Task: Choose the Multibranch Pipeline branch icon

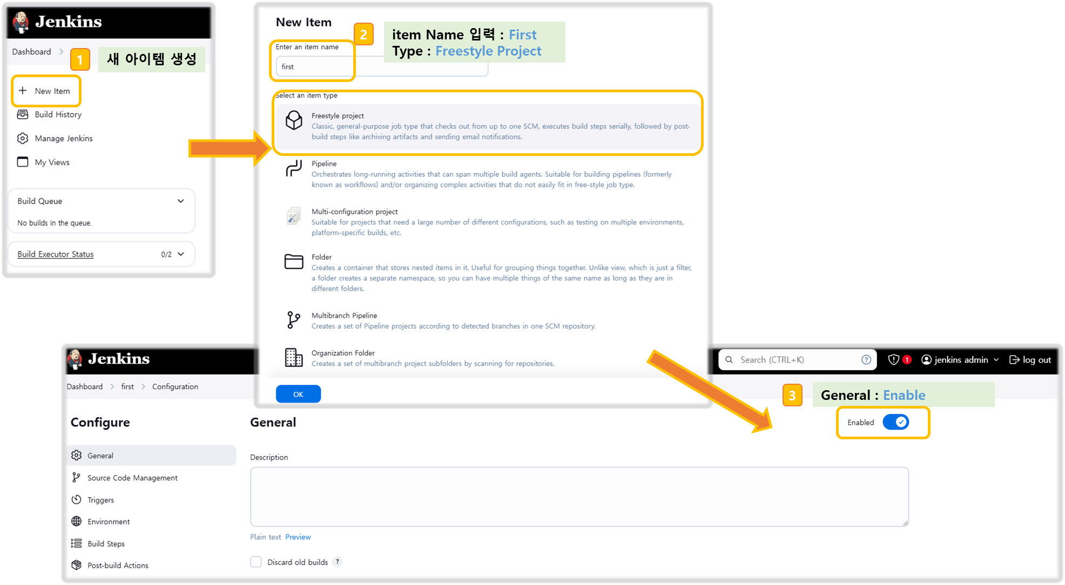Action: (293, 320)
